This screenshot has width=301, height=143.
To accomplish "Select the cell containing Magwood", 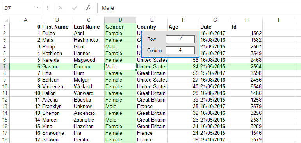I will tap(89, 60).
